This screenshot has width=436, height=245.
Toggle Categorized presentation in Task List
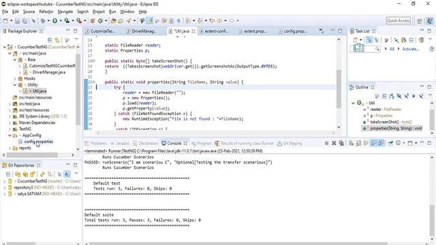point(369,40)
